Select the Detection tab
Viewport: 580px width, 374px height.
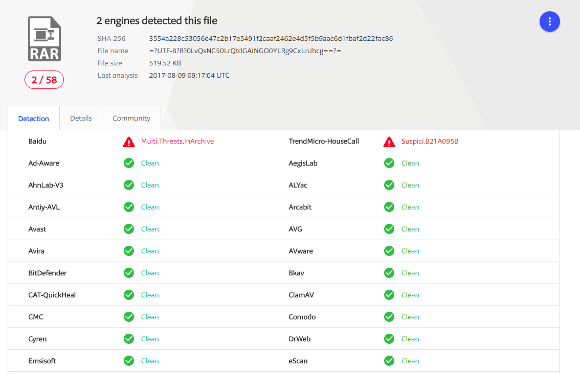(34, 119)
